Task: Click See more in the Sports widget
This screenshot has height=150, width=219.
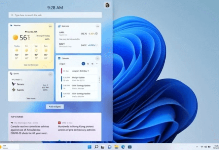Action: pyautogui.click(x=31, y=98)
